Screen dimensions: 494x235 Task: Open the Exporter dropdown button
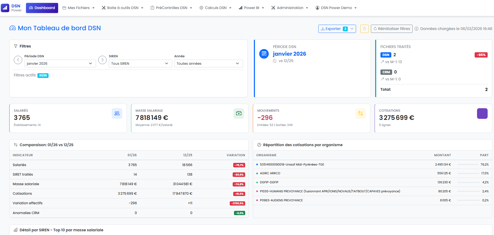[337, 29]
